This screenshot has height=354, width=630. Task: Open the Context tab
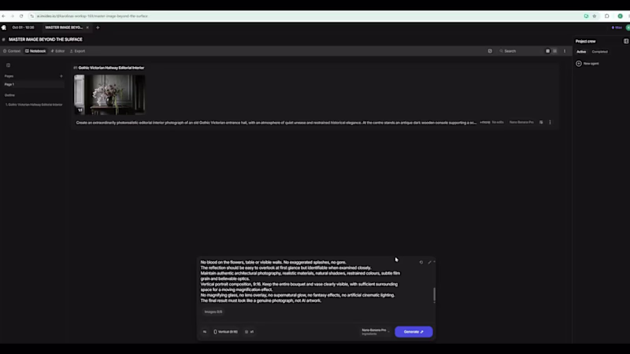[12, 51]
